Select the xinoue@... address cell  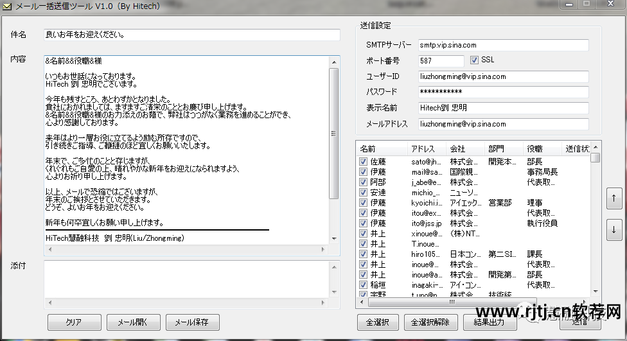click(x=427, y=234)
